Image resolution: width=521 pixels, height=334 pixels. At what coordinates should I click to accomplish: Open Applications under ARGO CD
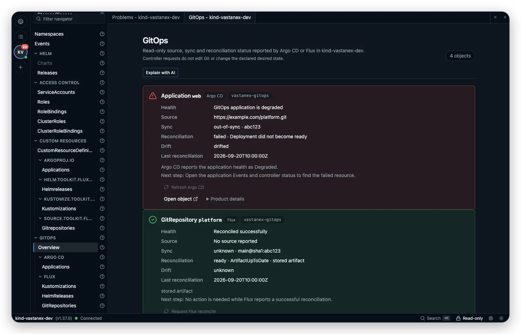point(56,267)
